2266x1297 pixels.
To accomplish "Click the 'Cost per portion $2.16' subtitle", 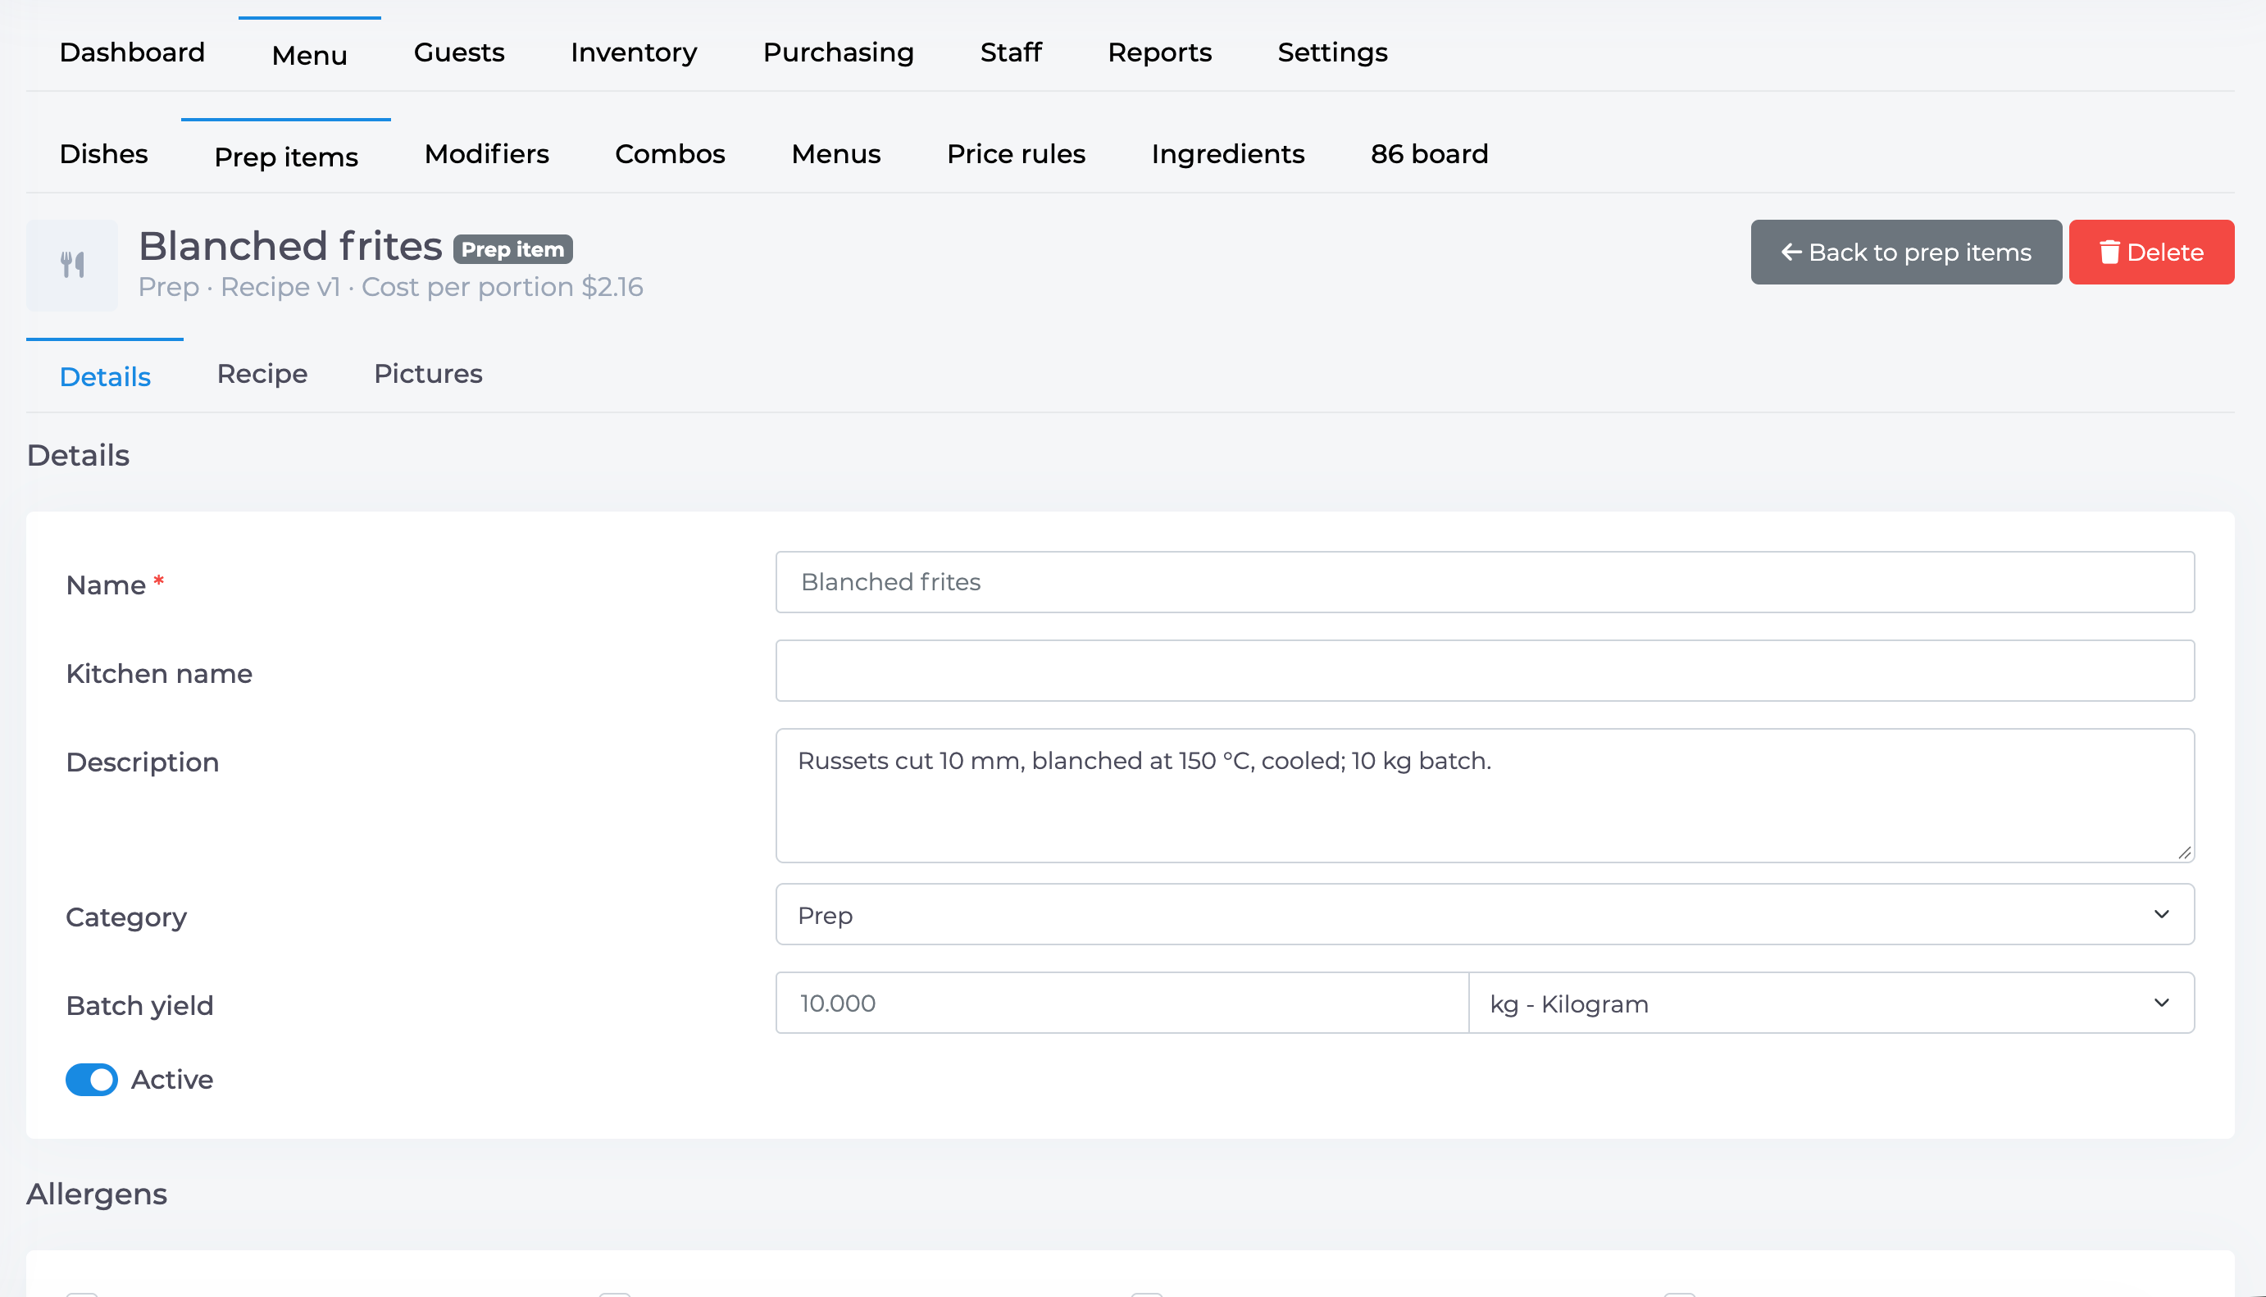I will [x=502, y=287].
